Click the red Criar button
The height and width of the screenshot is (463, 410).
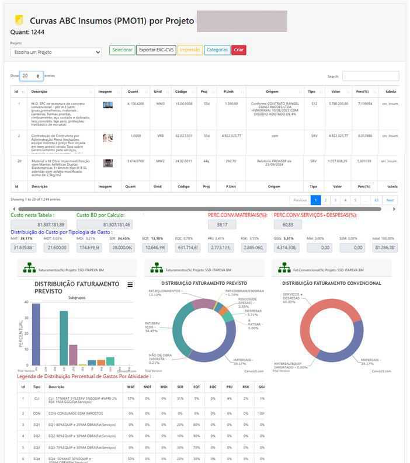pyautogui.click(x=238, y=50)
